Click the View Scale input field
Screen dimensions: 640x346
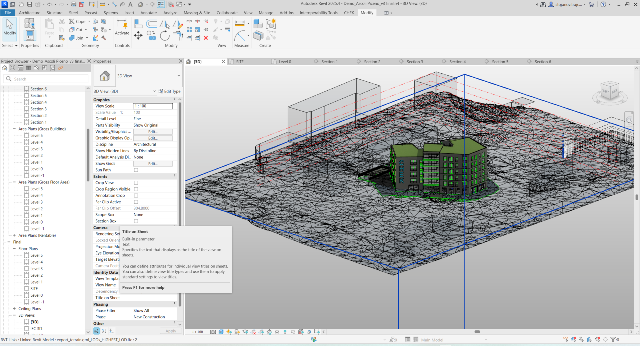(x=153, y=106)
